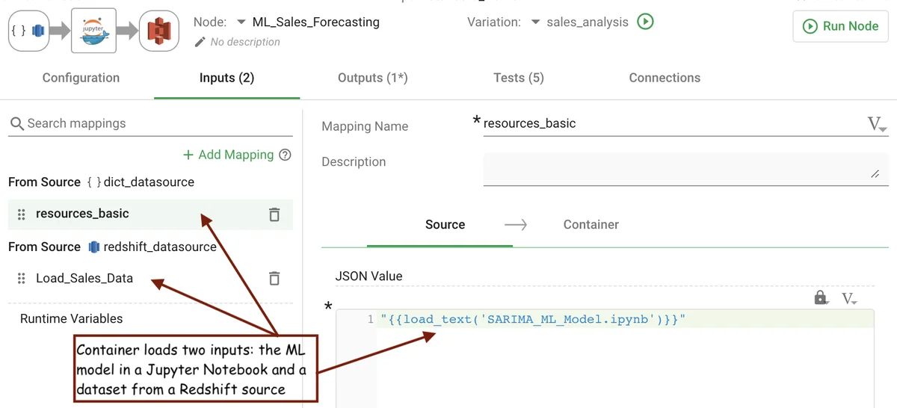Switch to the Inputs (2) tab
The image size is (897, 408).
[x=226, y=78]
